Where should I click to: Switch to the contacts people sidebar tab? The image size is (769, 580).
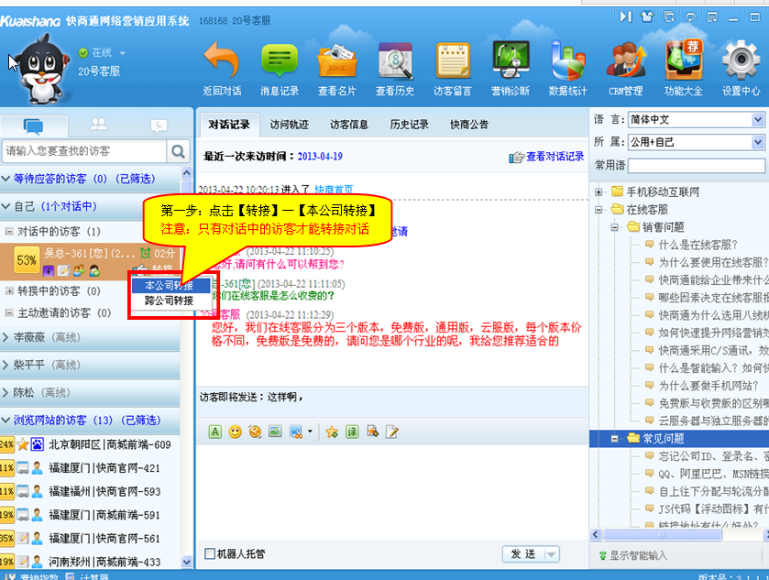pos(98,125)
